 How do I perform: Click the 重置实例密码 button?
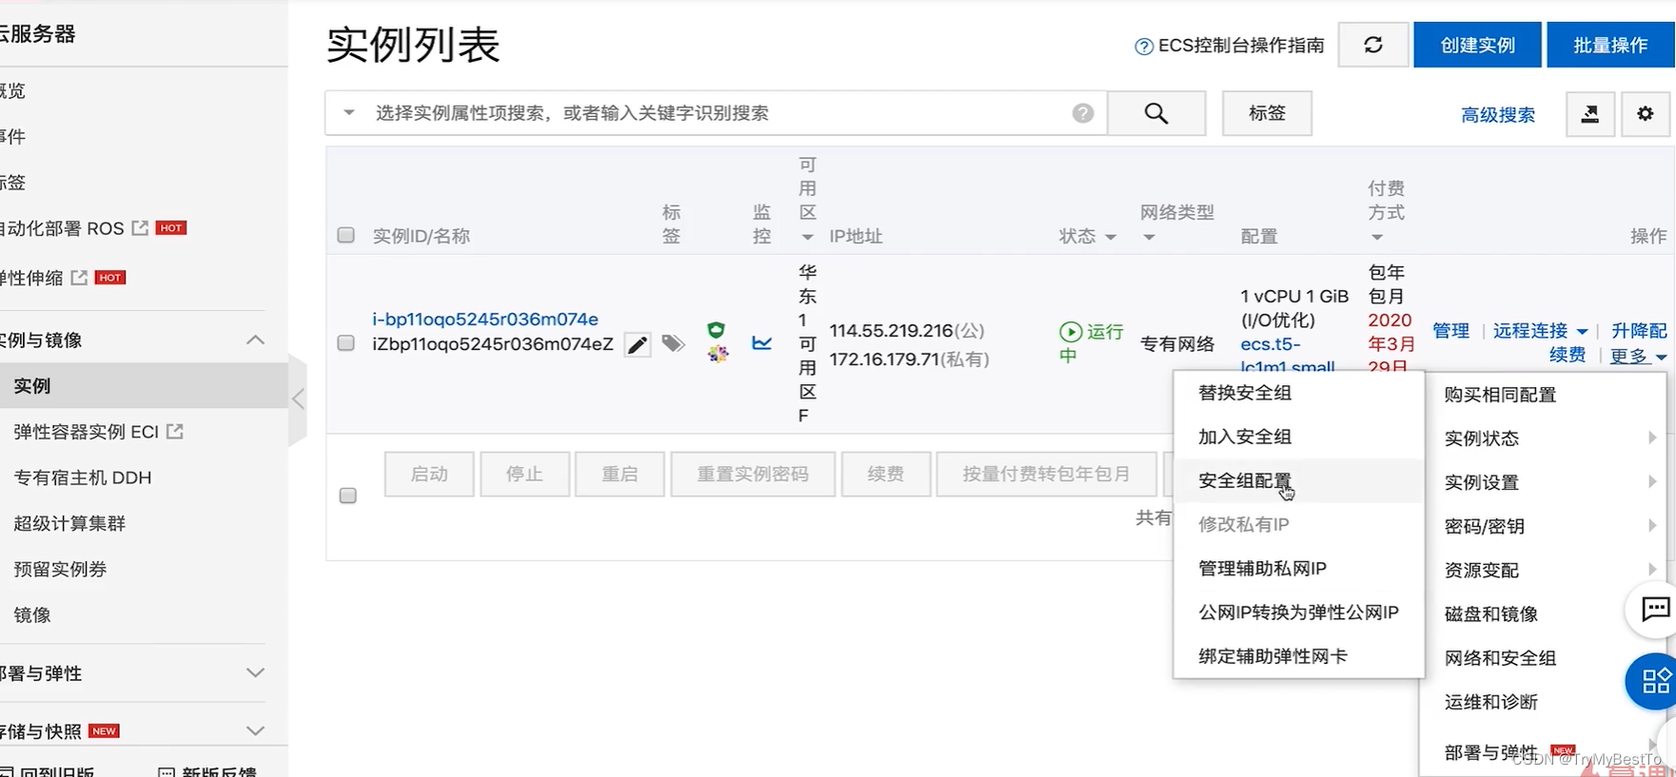pyautogui.click(x=753, y=474)
